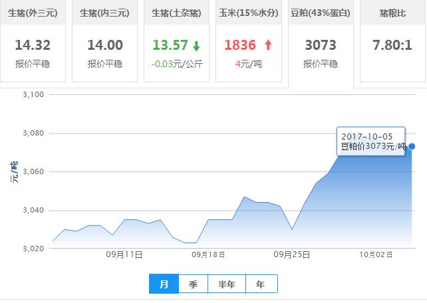Switch chart range to 半年
This screenshot has width=427, height=303.
[227, 284]
